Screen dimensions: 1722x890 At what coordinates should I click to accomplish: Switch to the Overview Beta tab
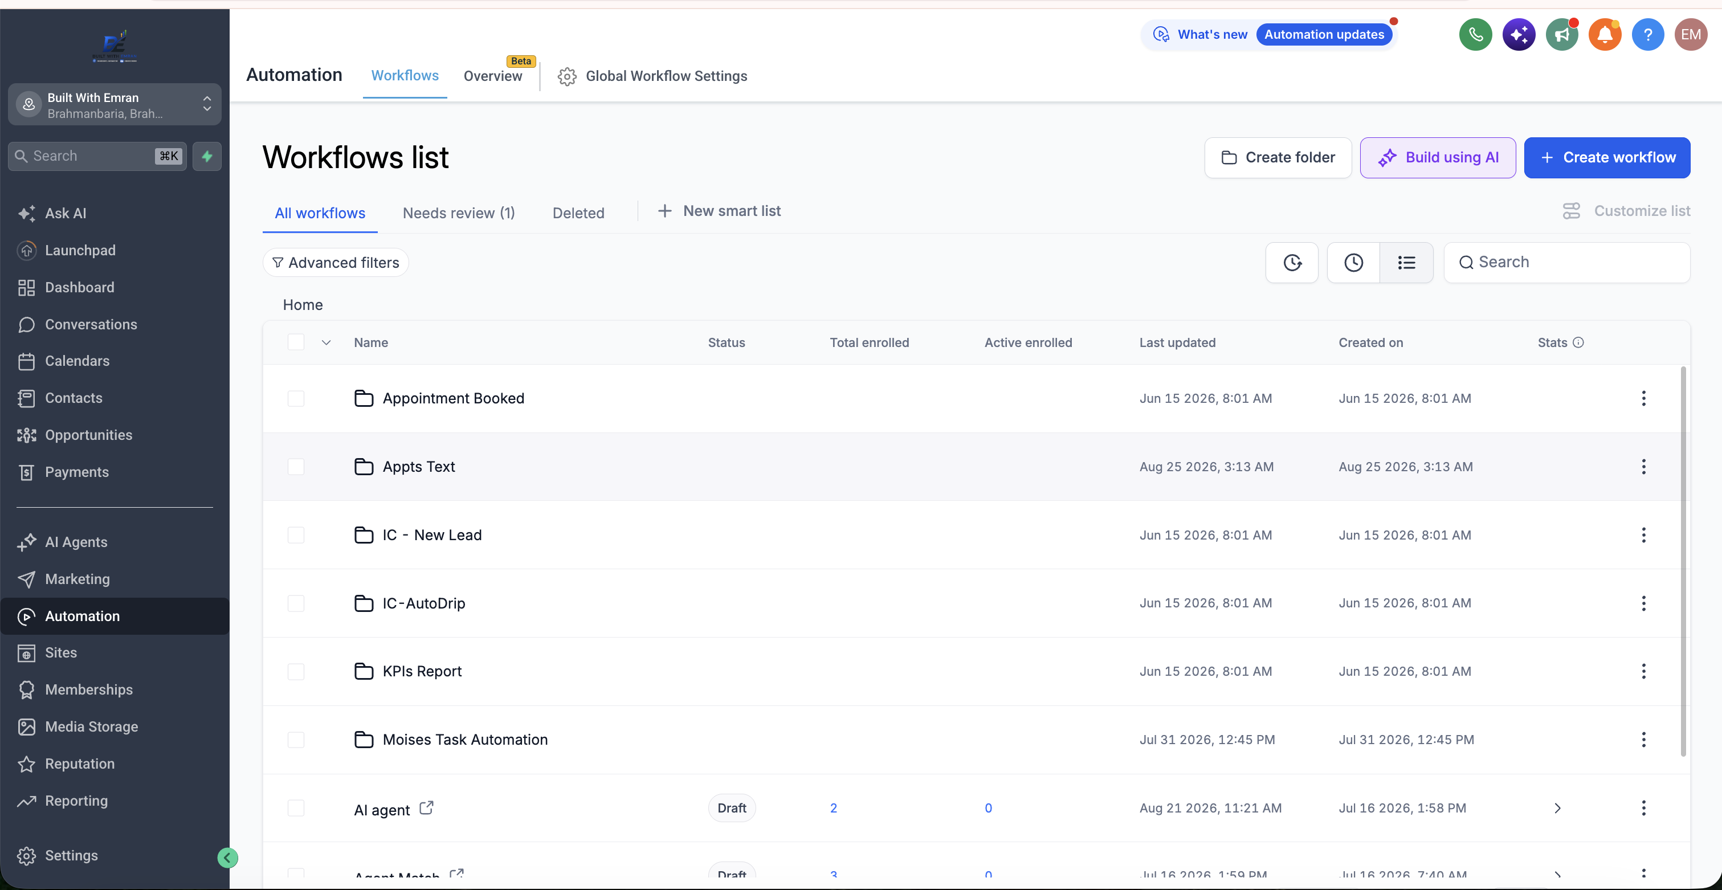[493, 76]
